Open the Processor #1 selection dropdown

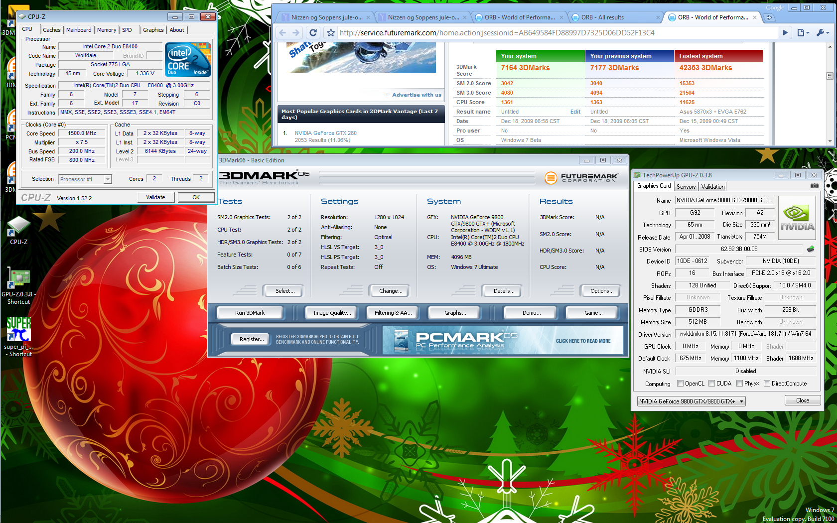[85, 179]
